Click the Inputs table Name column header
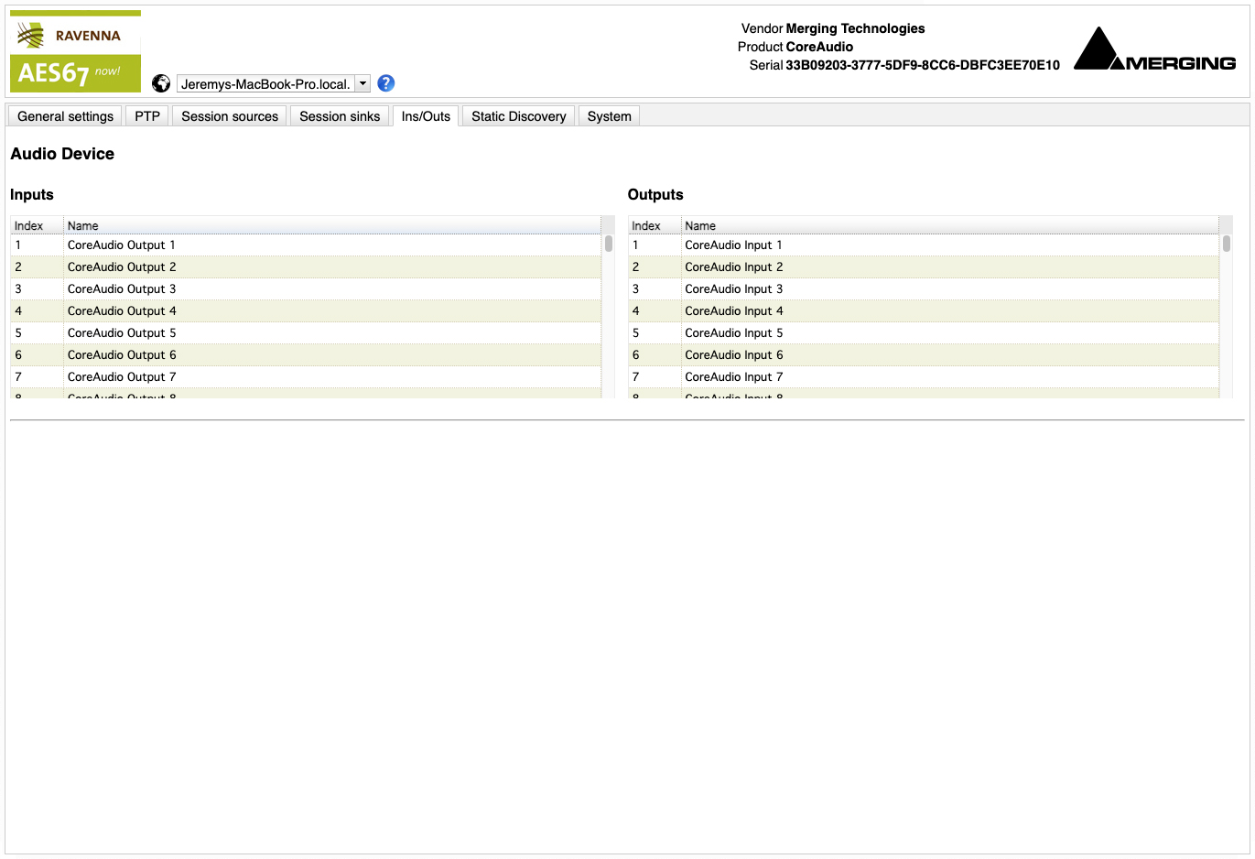 (82, 225)
